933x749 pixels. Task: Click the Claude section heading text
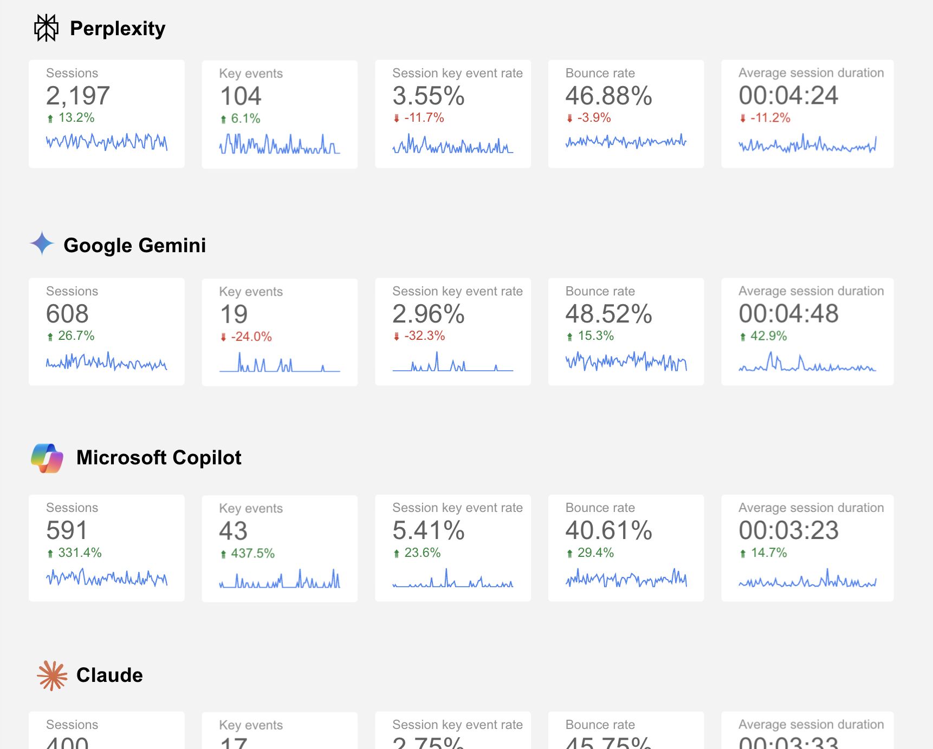pos(109,675)
